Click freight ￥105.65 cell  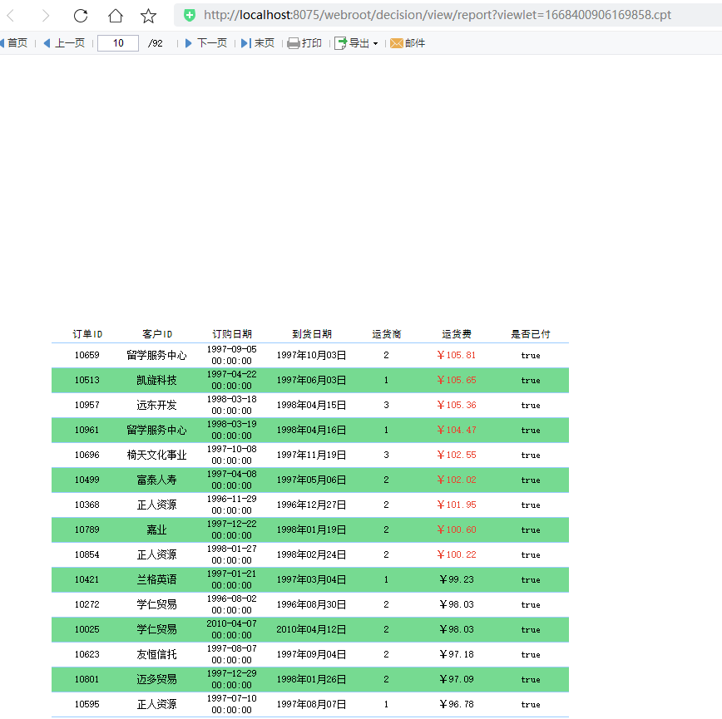coord(457,380)
